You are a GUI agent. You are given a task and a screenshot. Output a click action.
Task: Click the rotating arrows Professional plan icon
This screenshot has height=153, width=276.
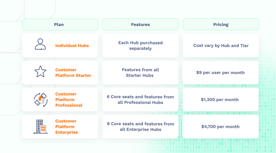[41, 100]
